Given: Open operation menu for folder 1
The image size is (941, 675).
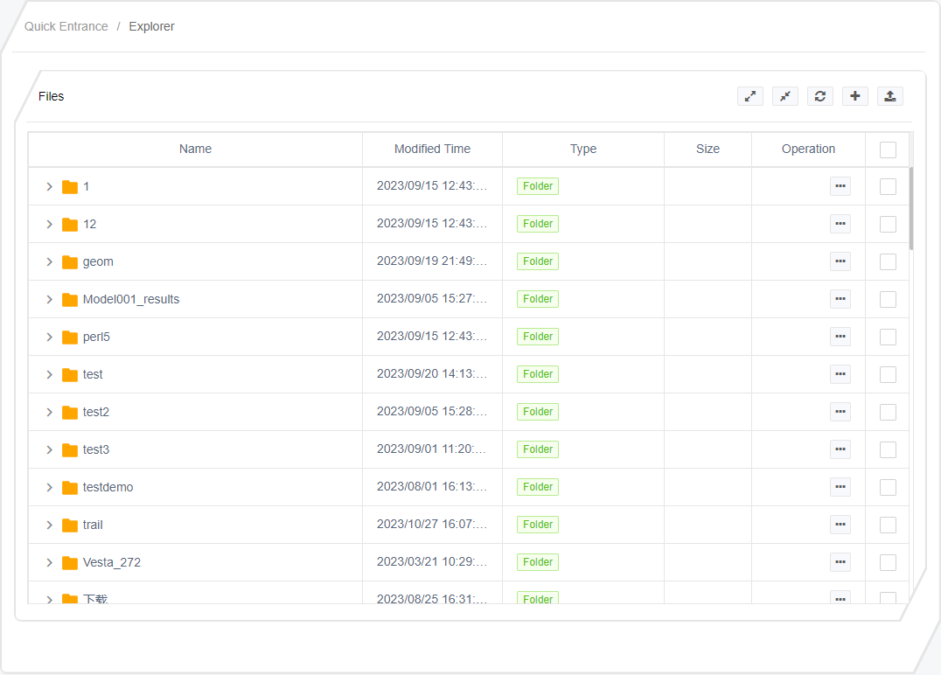Looking at the screenshot, I should tap(840, 186).
